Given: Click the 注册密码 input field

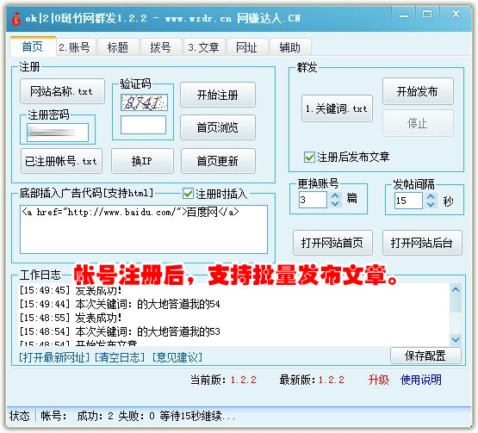Looking at the screenshot, I should point(58,133).
